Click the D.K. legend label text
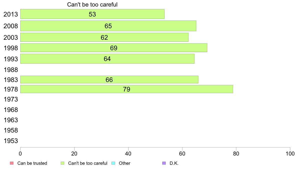The height and width of the screenshot is (184, 297). coord(174,163)
